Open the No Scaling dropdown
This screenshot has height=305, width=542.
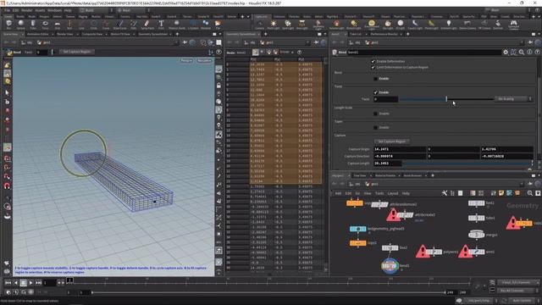click(513, 99)
